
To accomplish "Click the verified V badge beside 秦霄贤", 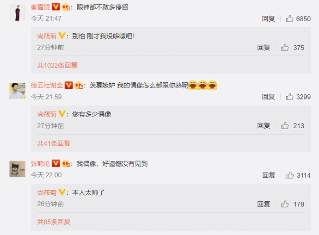I will pyautogui.click(x=55, y=7).
